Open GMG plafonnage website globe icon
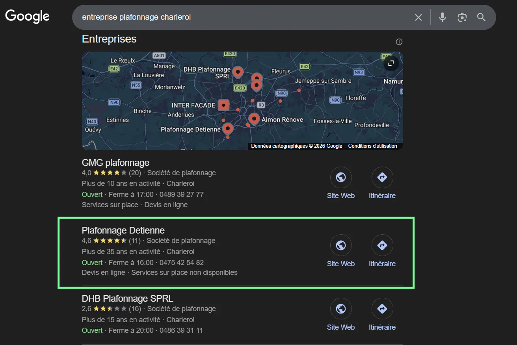This screenshot has width=517, height=345. [x=341, y=178]
